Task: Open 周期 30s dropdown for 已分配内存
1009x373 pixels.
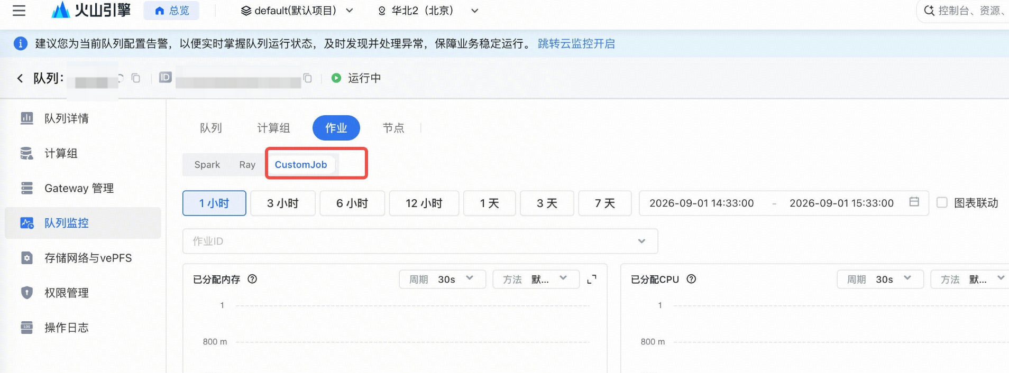Action: tap(442, 279)
